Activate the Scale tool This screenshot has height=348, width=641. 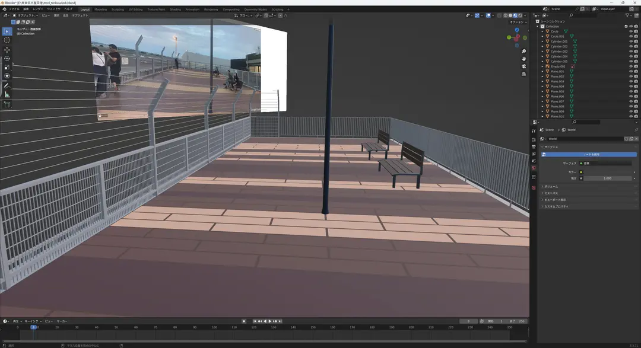click(x=7, y=67)
